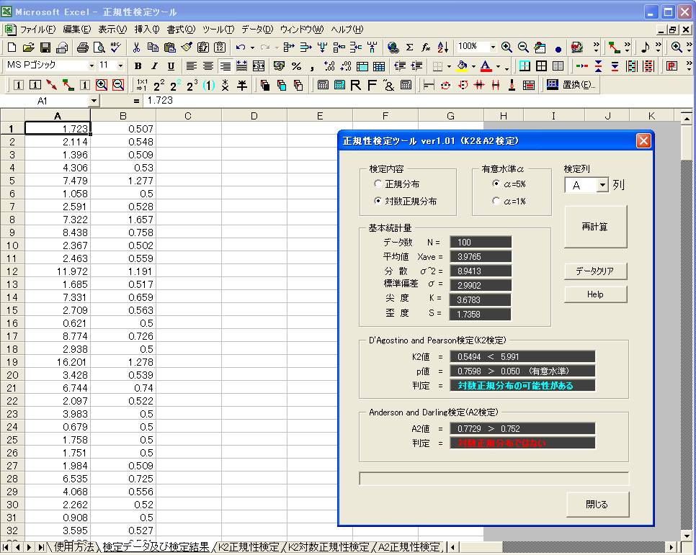Click the 置換(E)... toolbar button

pos(571,85)
